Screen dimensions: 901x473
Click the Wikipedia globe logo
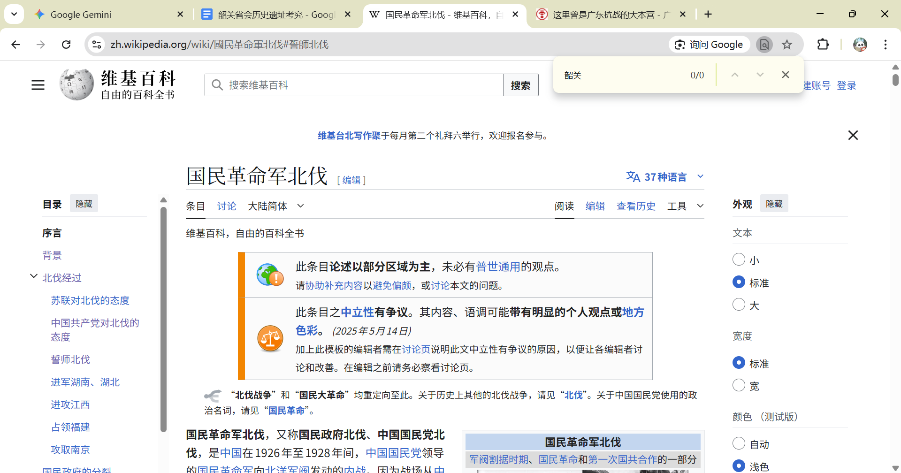(x=76, y=84)
